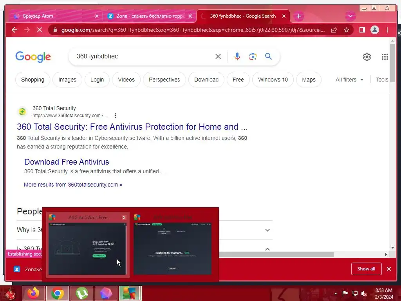Open the Chrome profile avatar
This screenshot has width=401, height=301.
tap(375, 30)
